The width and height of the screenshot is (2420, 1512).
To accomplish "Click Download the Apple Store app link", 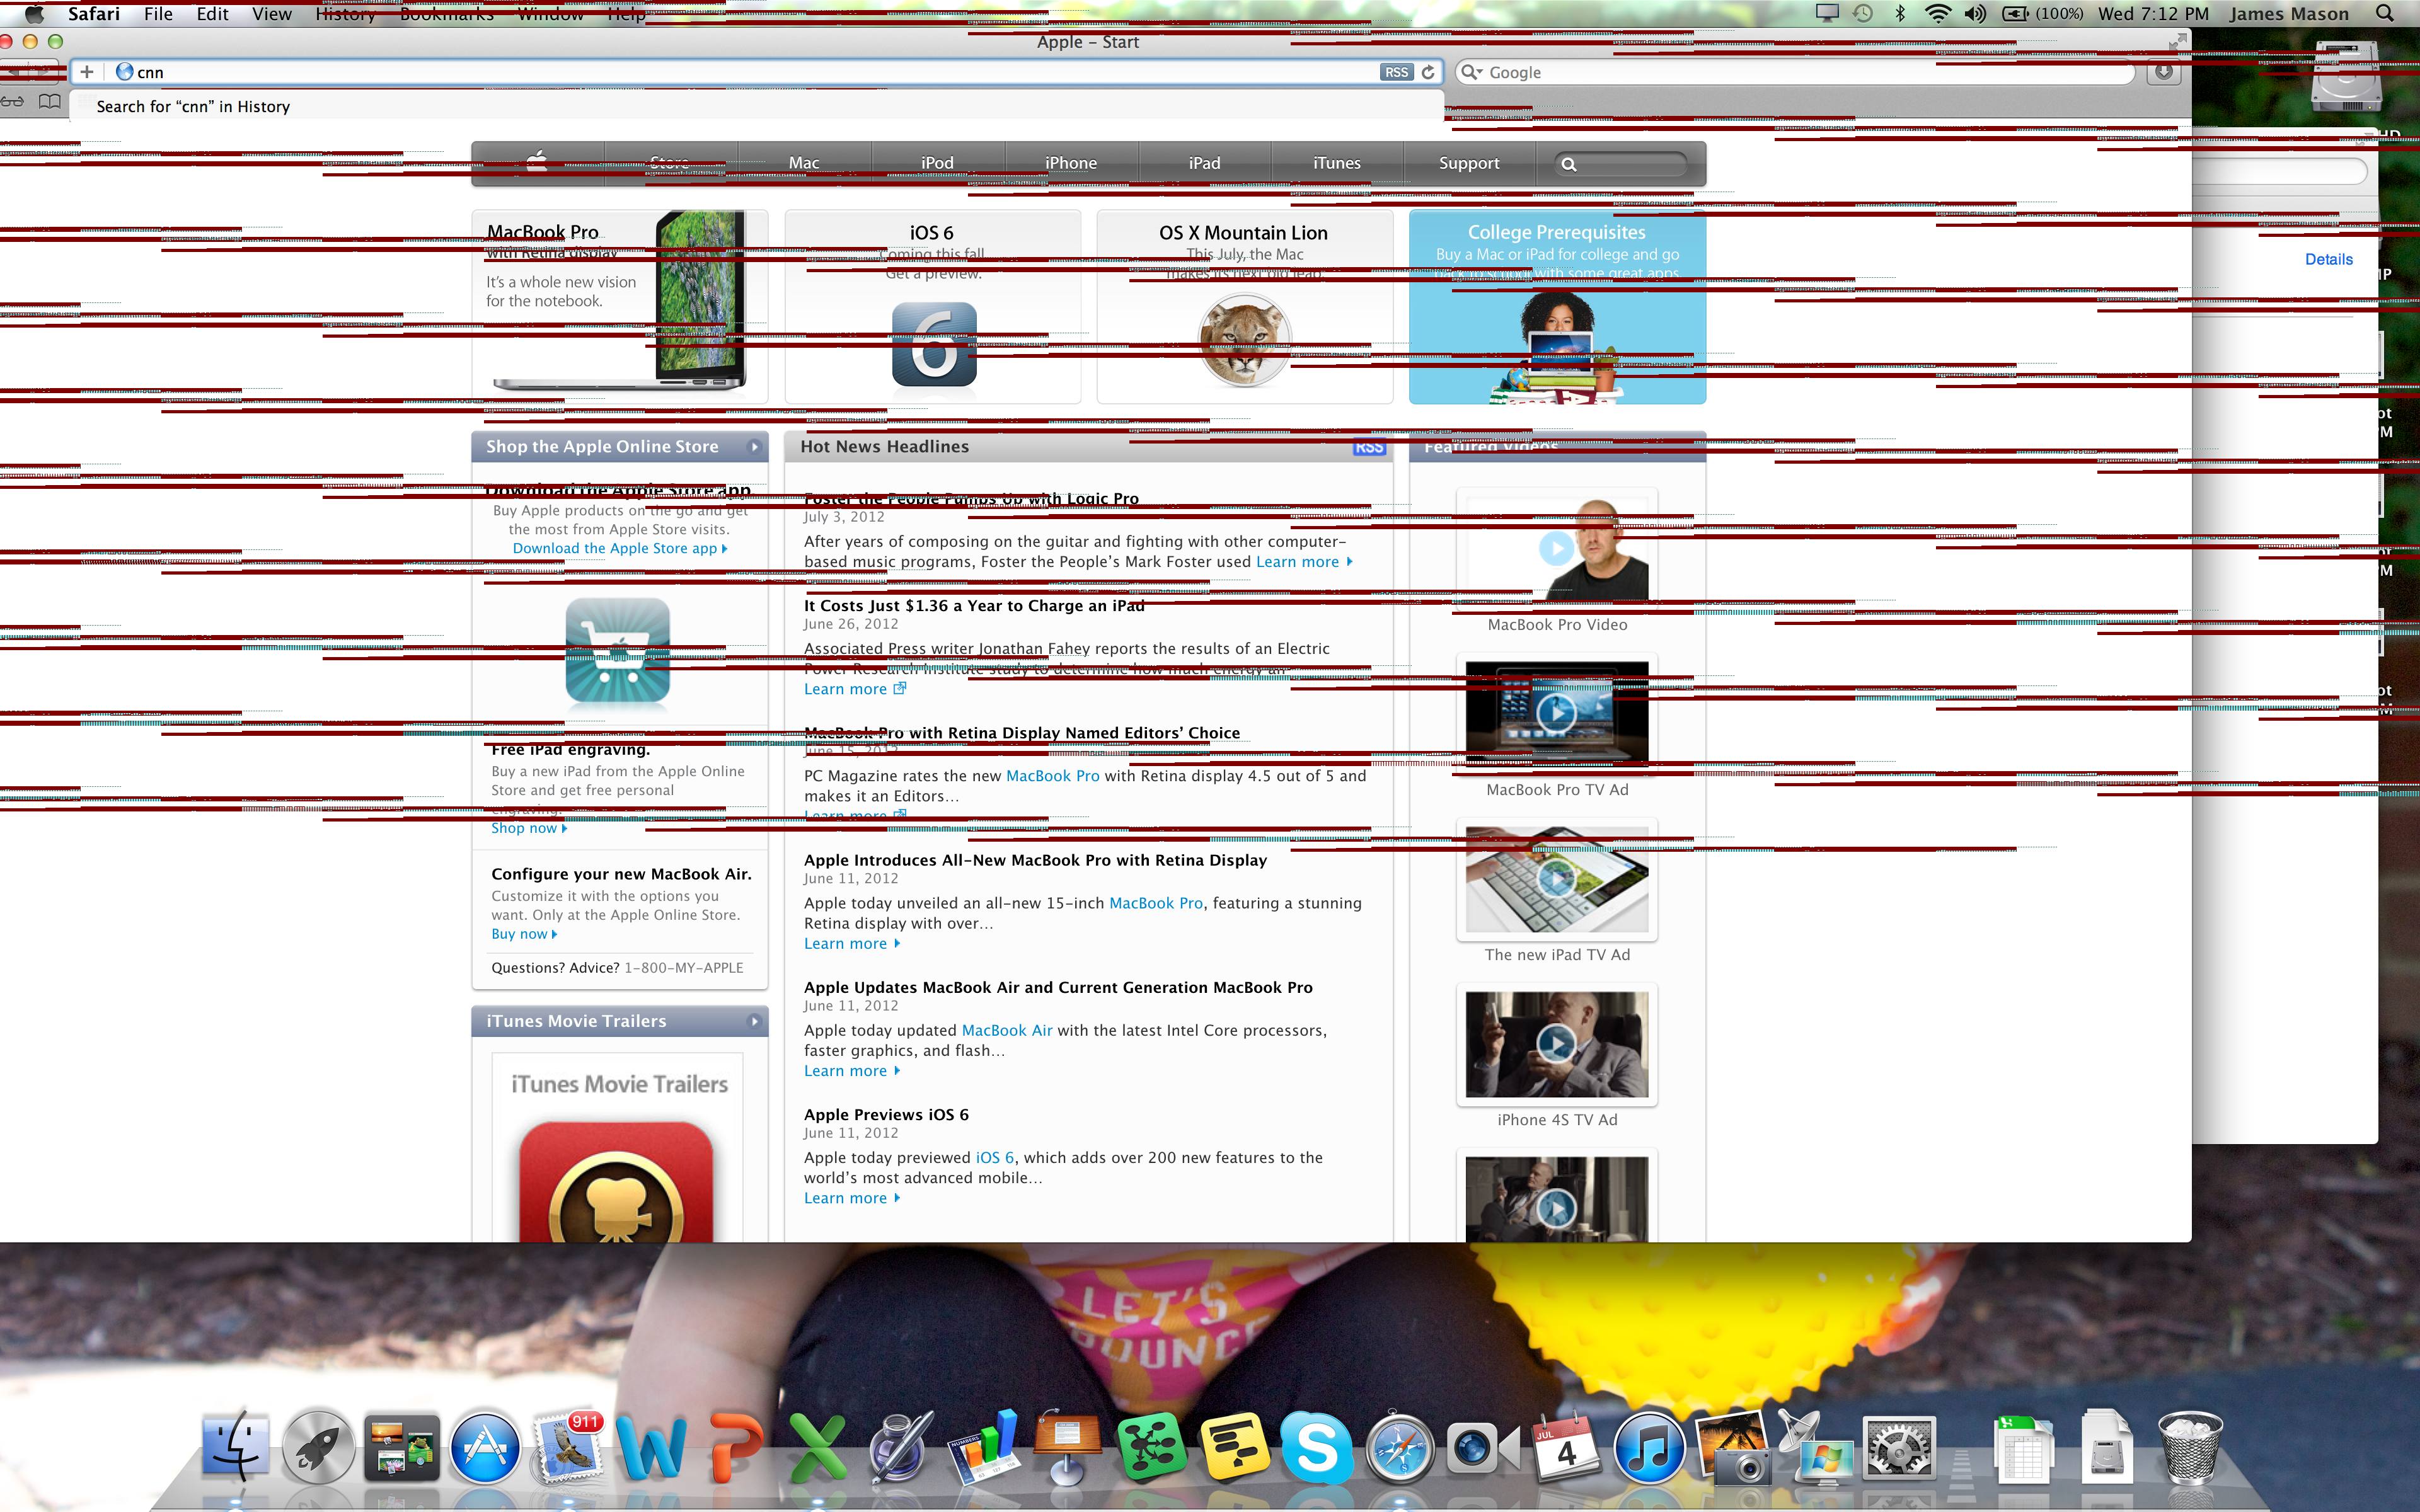I will coord(620,548).
